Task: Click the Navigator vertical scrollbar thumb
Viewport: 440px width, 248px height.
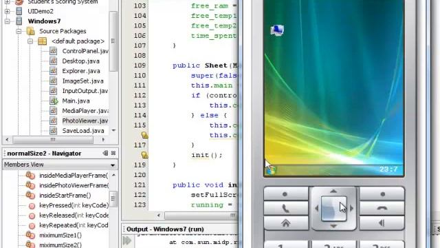Action: click(113, 199)
